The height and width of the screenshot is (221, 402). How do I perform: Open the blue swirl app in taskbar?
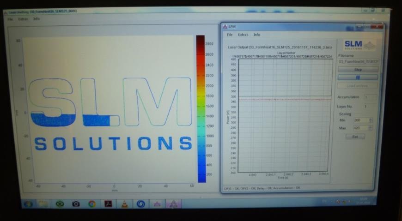(x=141, y=204)
